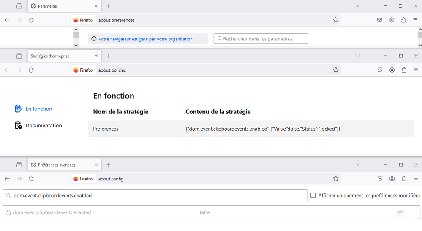Reload the about:policies page
The width and height of the screenshot is (422, 231).
tap(31, 70)
